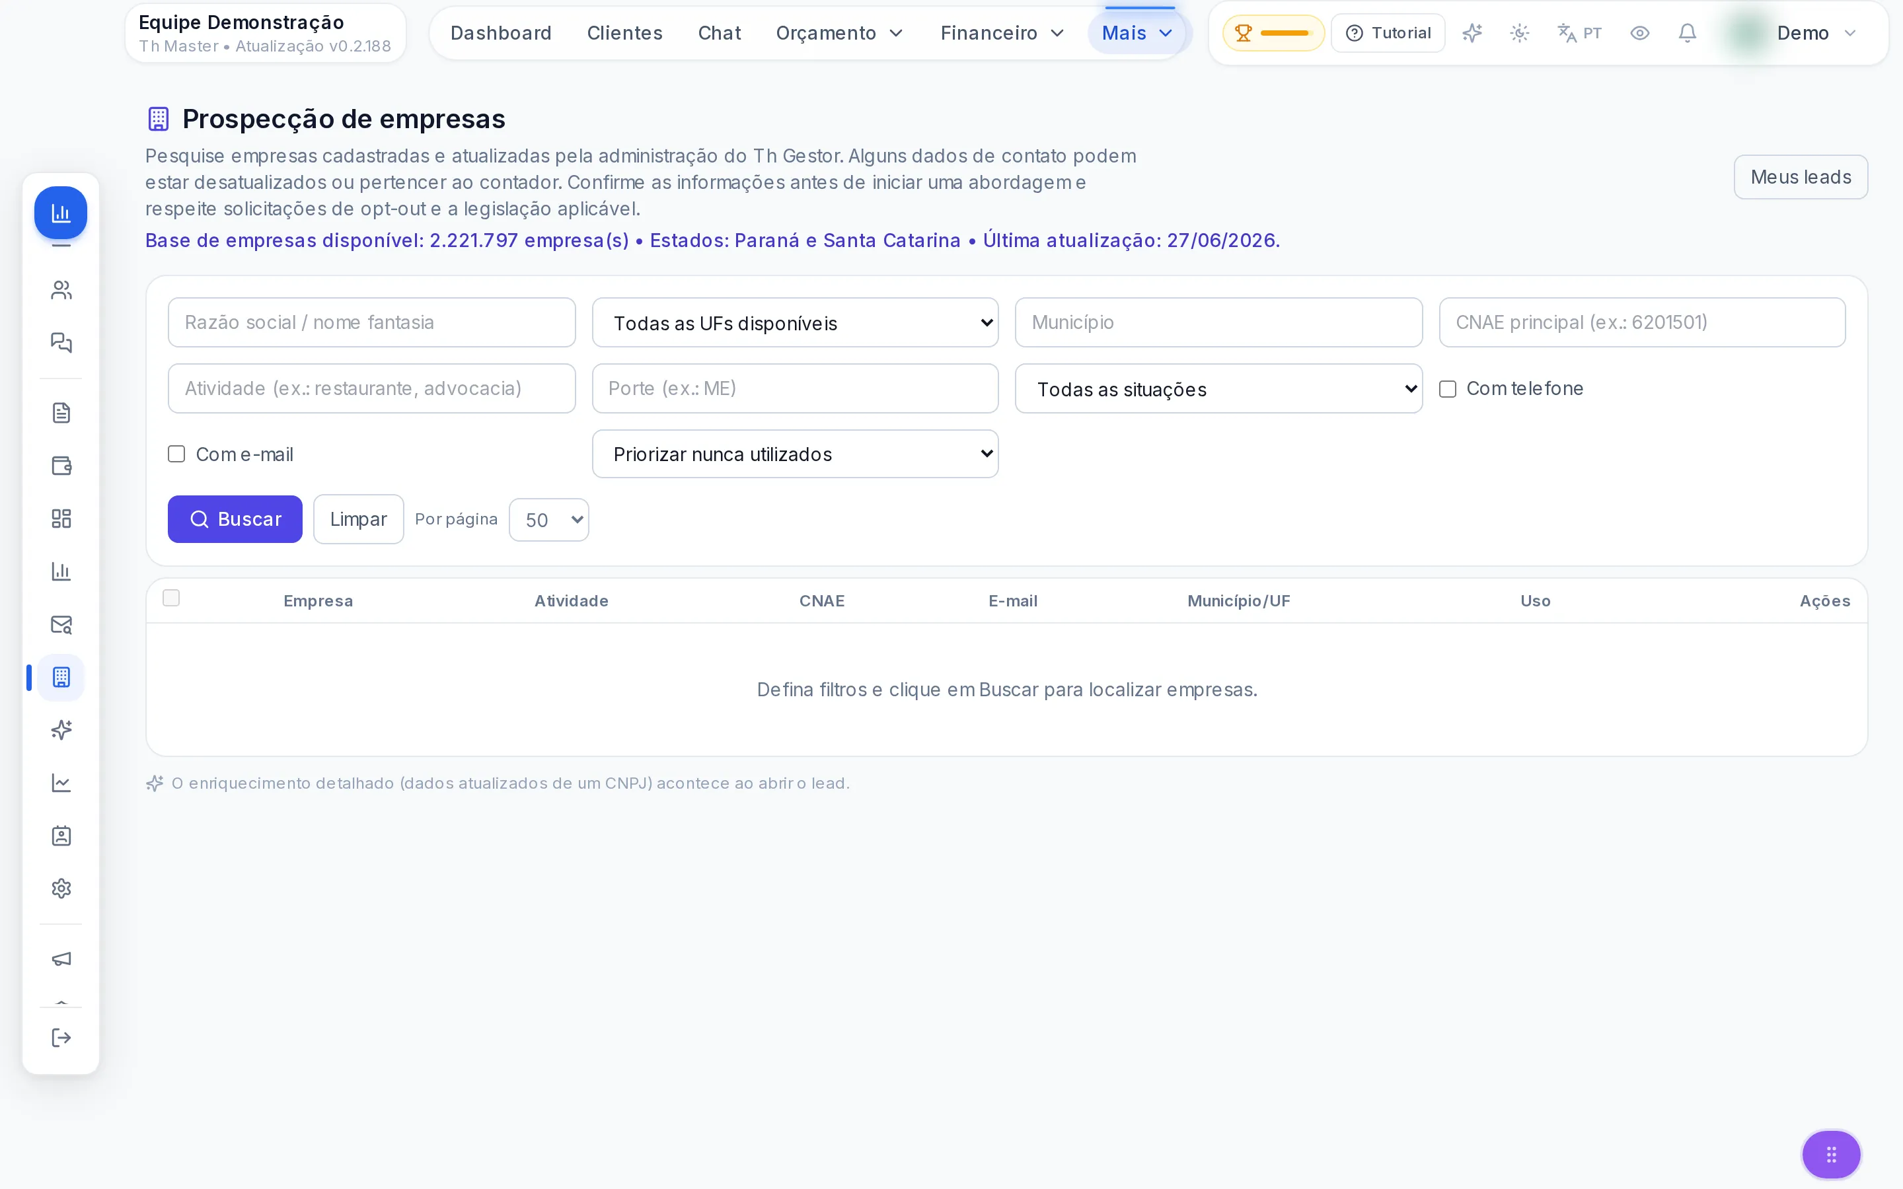The image size is (1903, 1189).
Task: Open the Por página 50 dropdown
Action: [x=549, y=520]
